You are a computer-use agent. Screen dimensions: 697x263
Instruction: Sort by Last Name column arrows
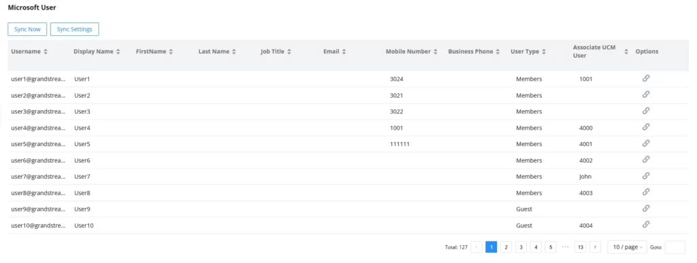click(x=234, y=52)
